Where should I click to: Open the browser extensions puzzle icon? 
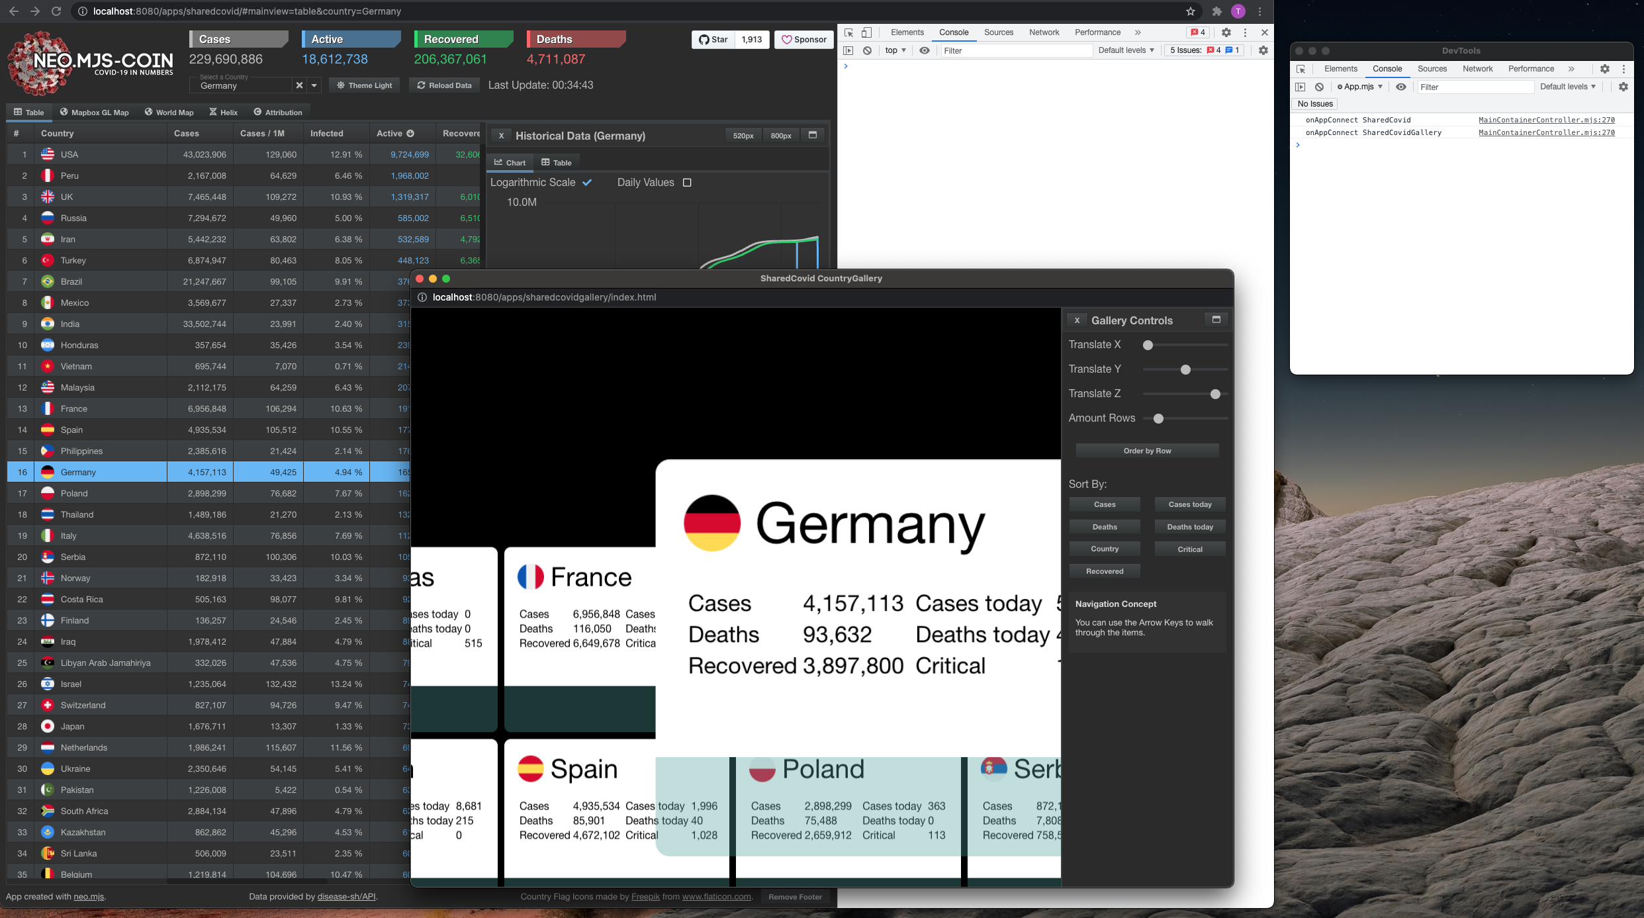pos(1216,11)
